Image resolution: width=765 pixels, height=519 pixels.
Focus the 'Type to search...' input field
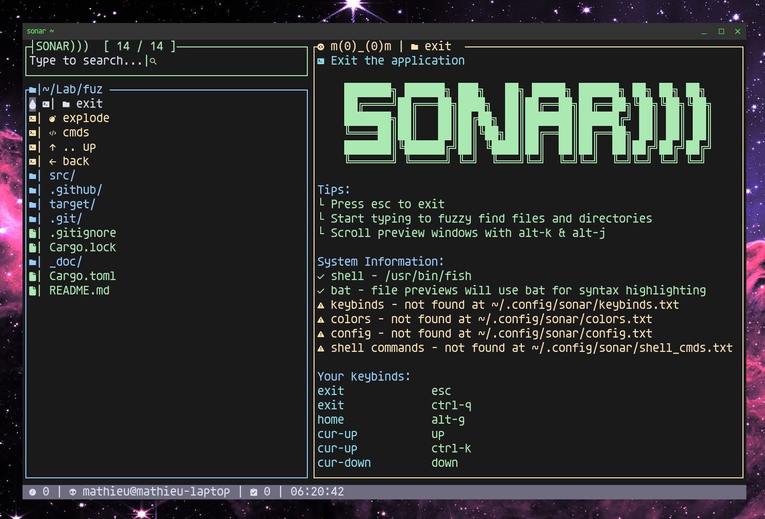(x=167, y=61)
